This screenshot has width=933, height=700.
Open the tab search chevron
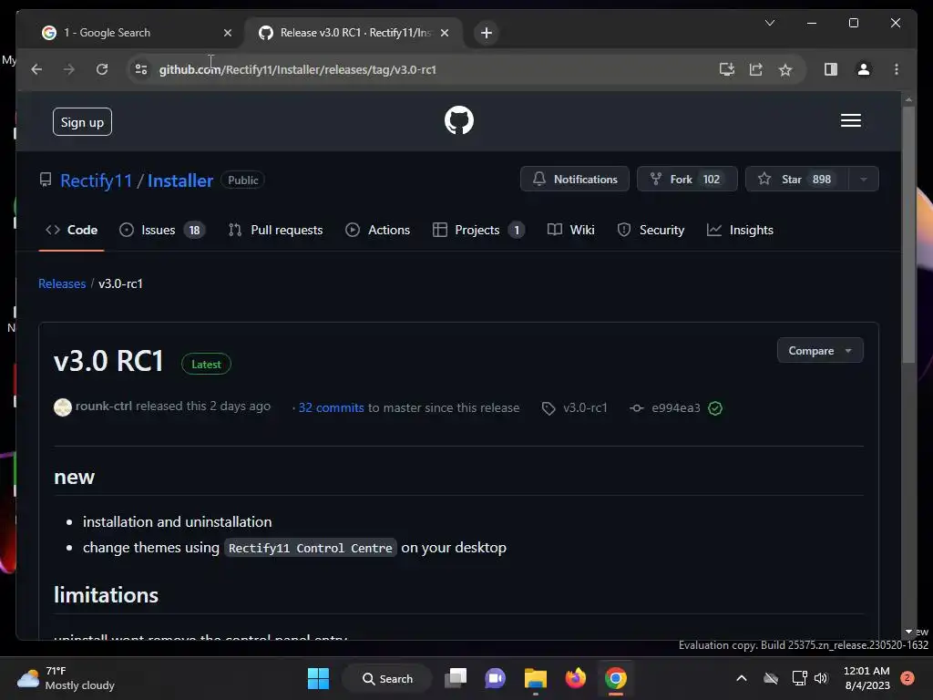click(x=769, y=23)
